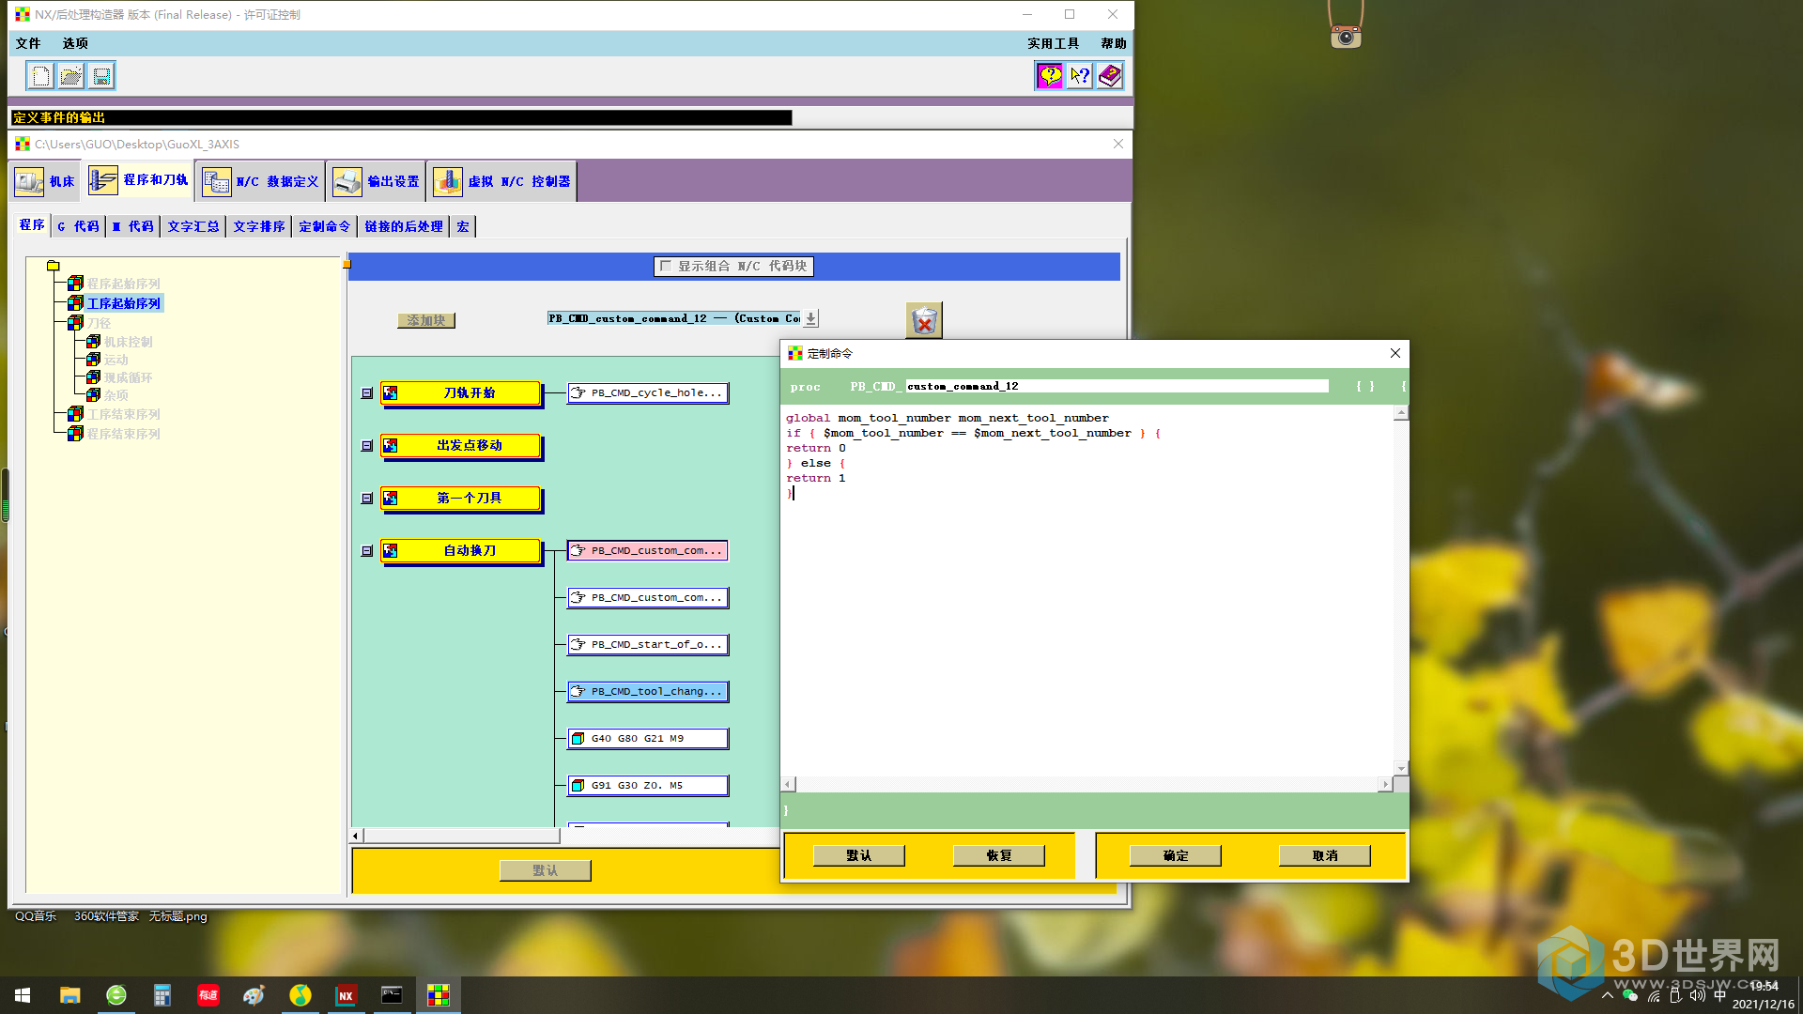
Task: Switch to the 链接的后处理 sub-tab
Action: [404, 226]
